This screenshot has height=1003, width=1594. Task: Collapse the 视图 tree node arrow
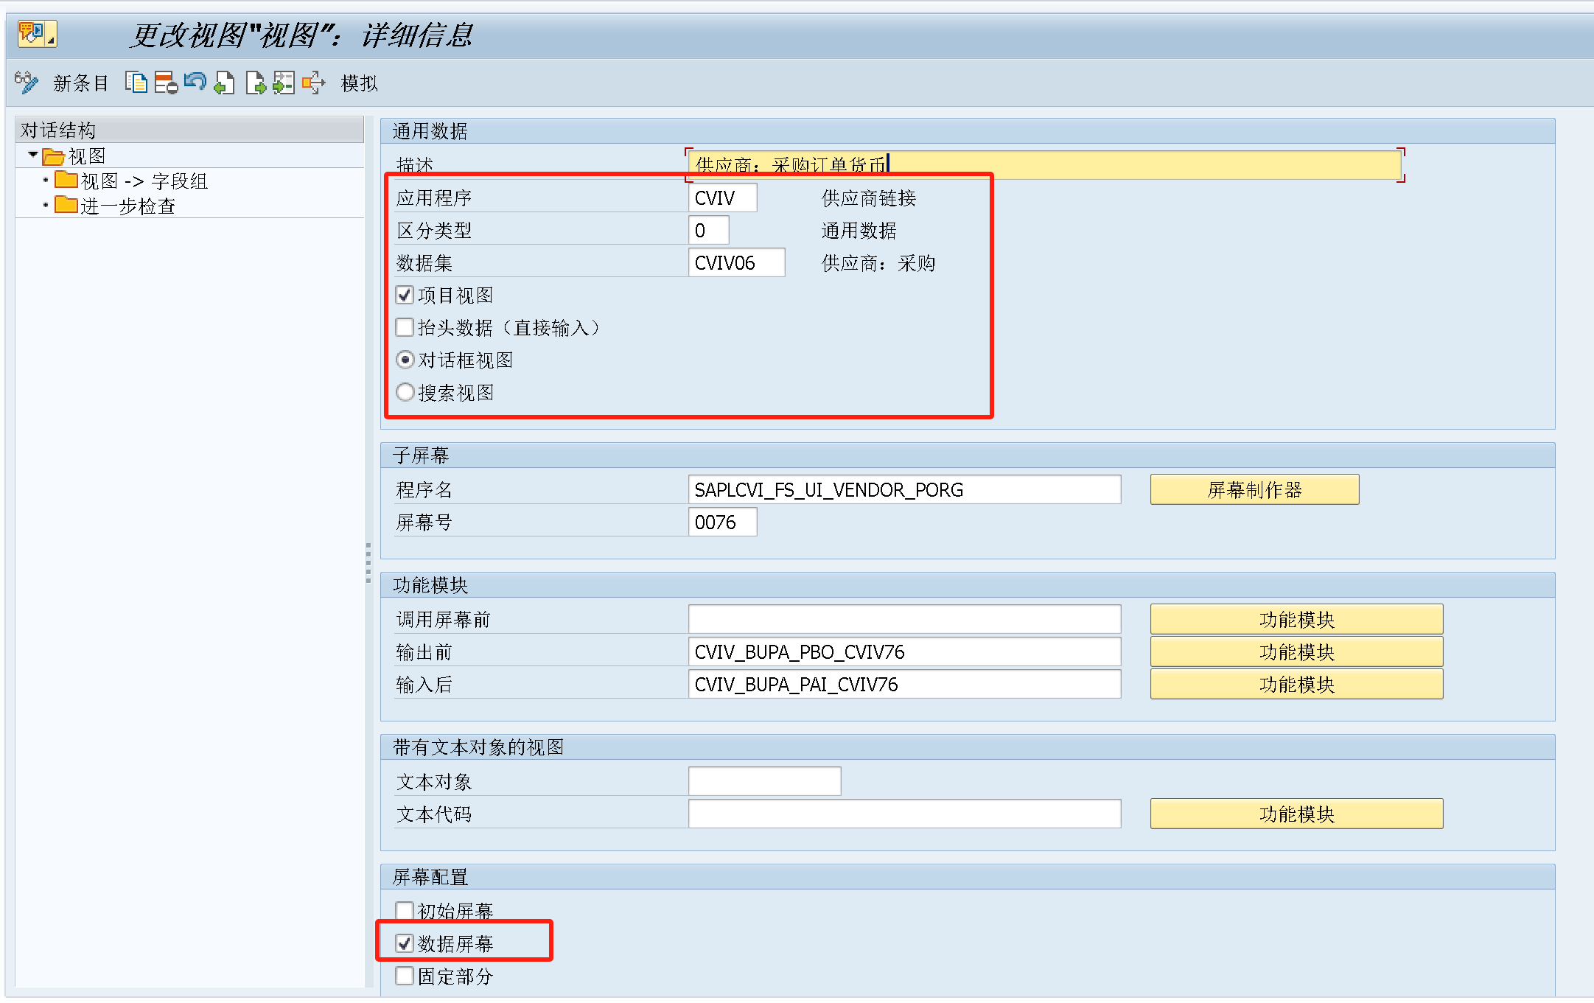click(x=33, y=155)
